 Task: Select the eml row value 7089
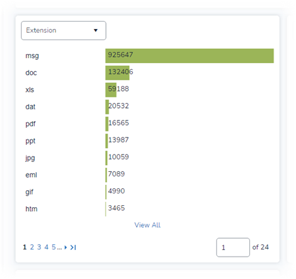pos(116,174)
